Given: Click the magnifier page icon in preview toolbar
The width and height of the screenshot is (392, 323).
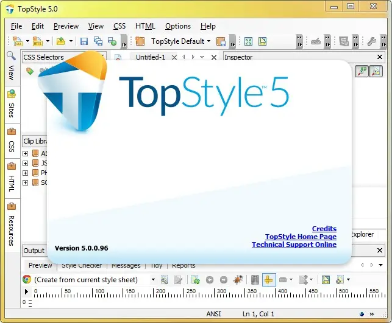Looking at the screenshot, I should (x=164, y=280).
